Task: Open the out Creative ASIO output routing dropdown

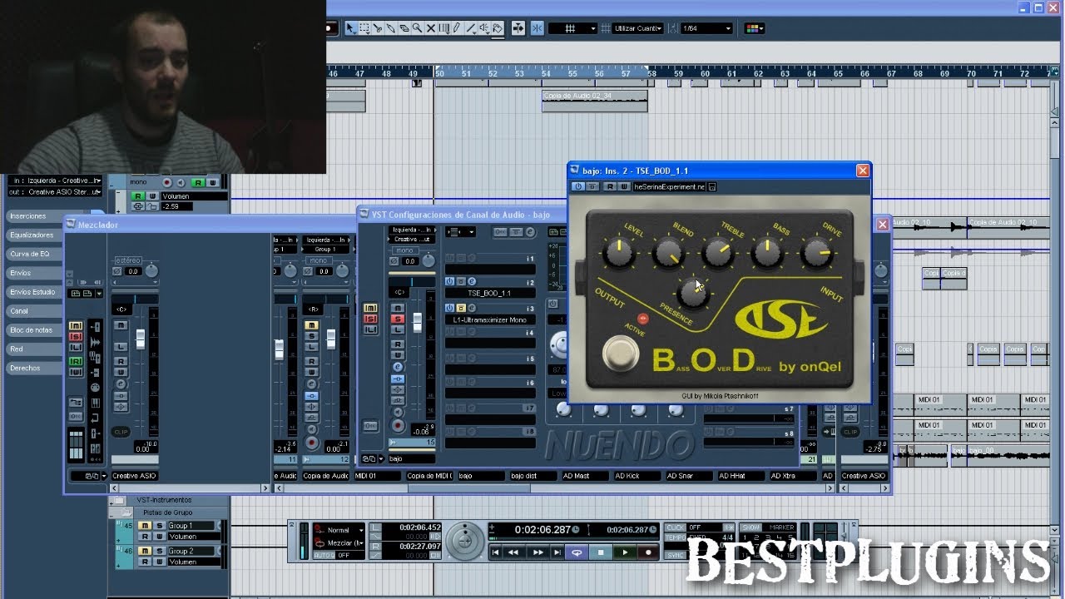Action: [x=55, y=192]
